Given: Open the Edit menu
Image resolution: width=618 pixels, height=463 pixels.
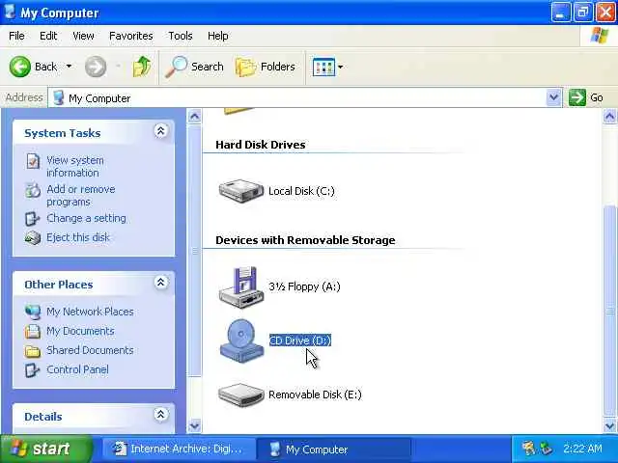Looking at the screenshot, I should pos(48,36).
